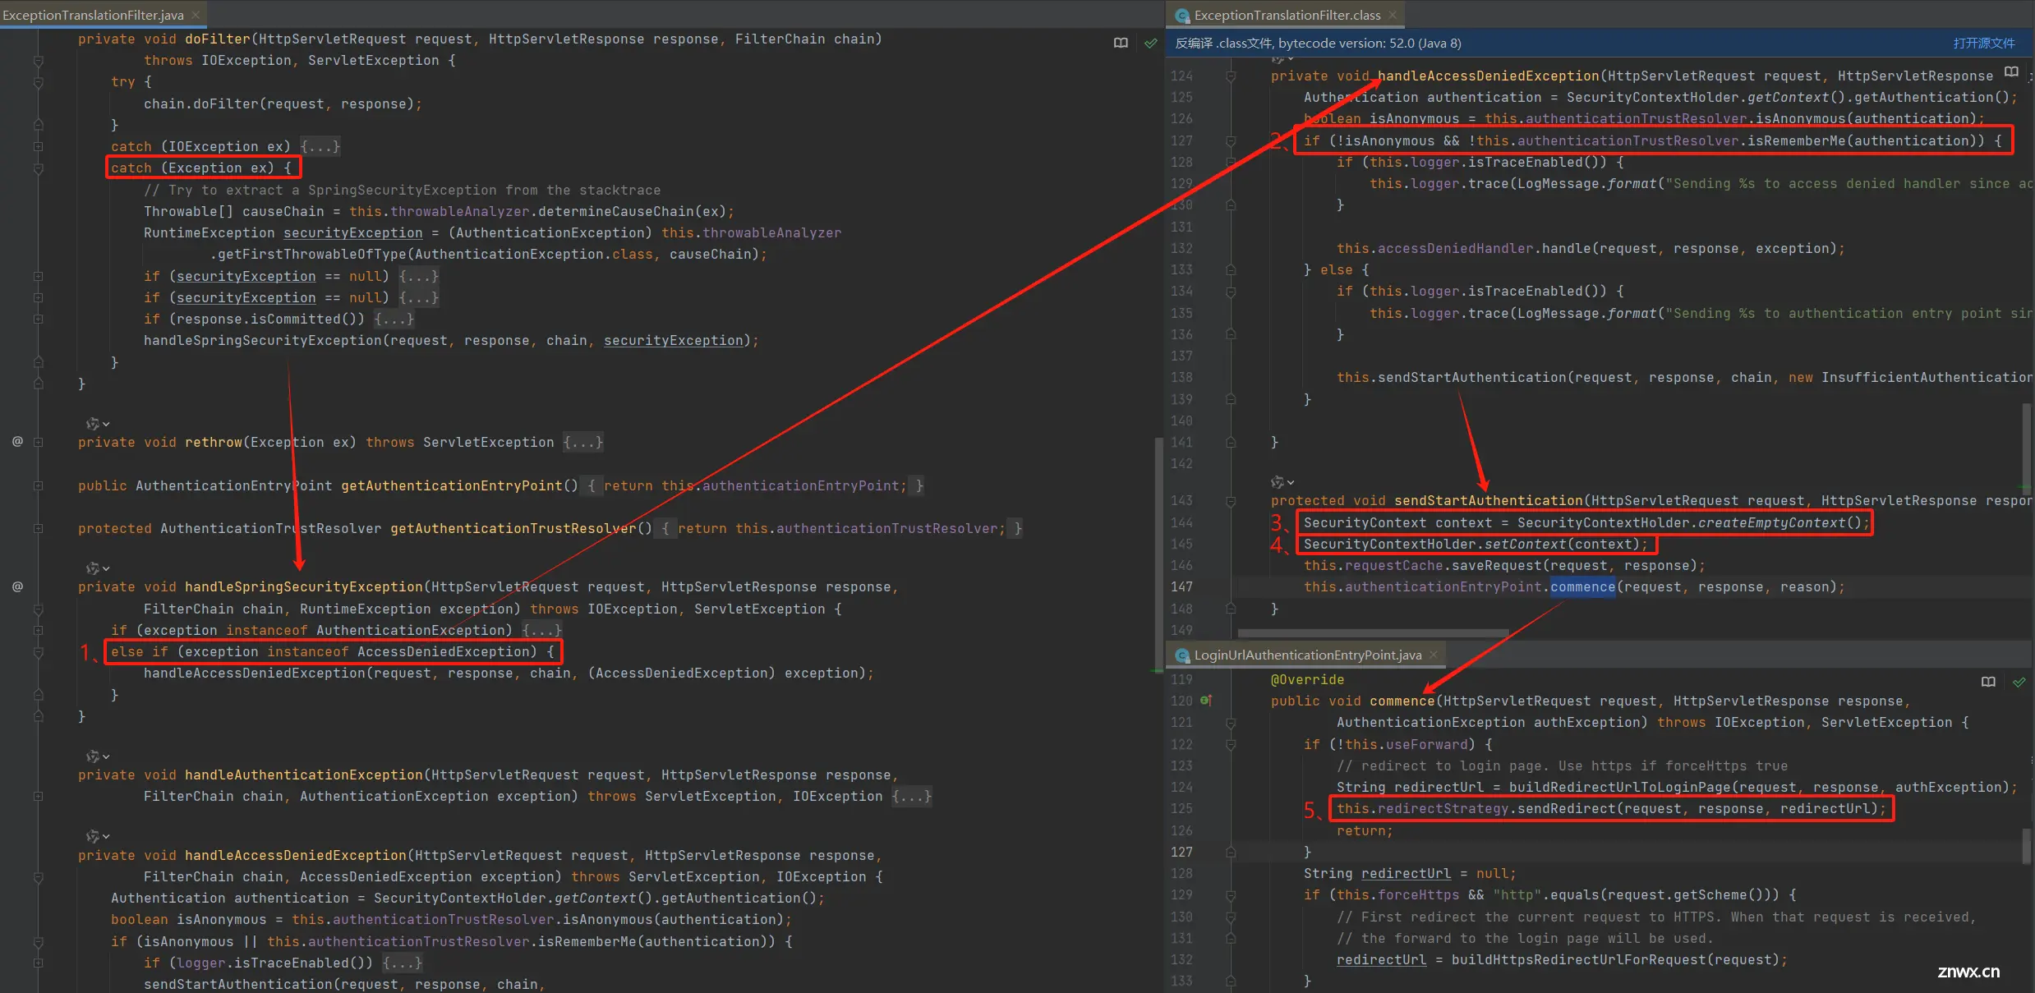
Task: Toggle Reader Mode in ExceptionTranslationFilter.java pane
Action: pos(1121,43)
